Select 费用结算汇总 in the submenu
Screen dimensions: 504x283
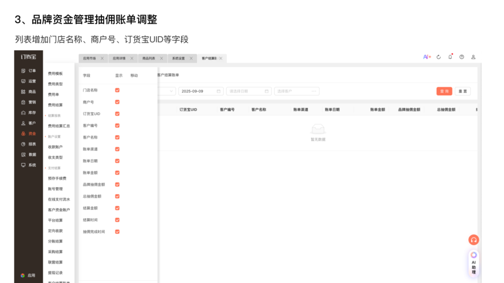59,126
